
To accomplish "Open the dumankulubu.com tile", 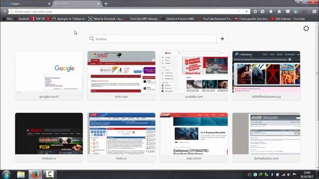I will coord(266,137).
